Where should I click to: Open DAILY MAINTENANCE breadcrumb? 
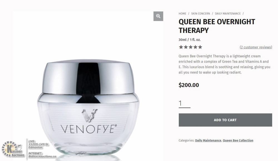(228, 13)
